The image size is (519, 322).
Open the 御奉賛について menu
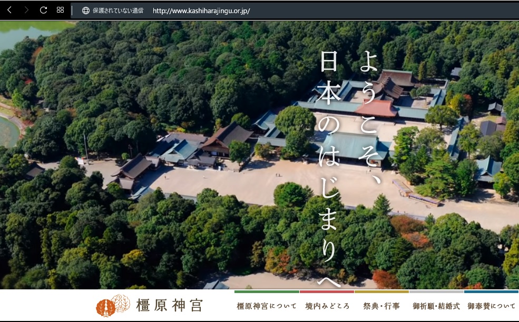pyautogui.click(x=491, y=306)
